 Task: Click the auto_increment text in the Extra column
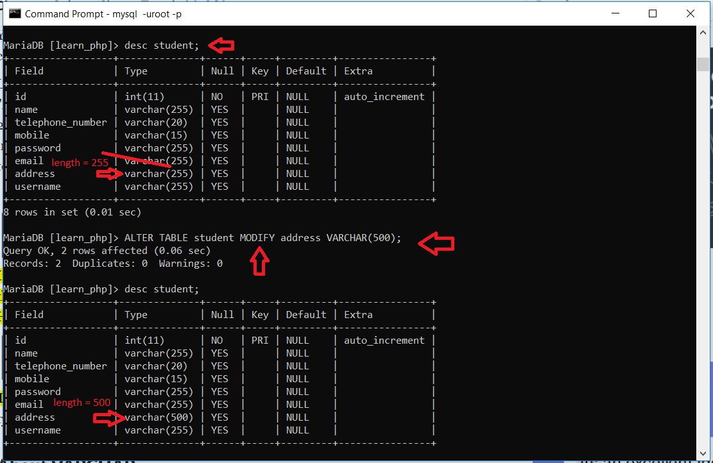[x=384, y=96]
